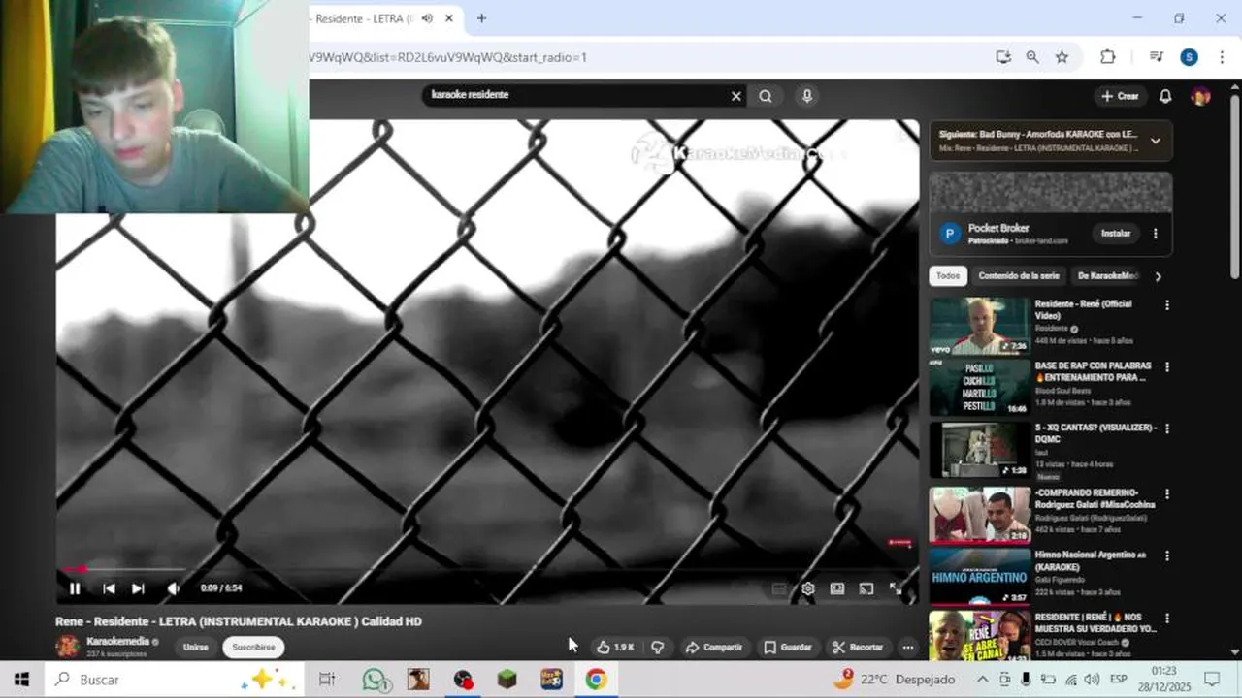Open options for BASE DE RAP video
Screen dimensions: 1242x698
click(x=1166, y=366)
